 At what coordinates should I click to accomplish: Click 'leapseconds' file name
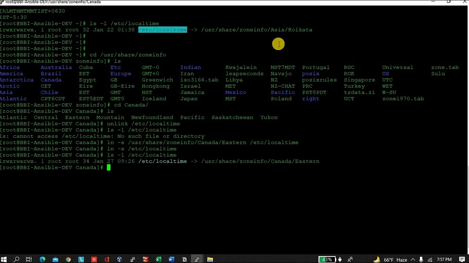[244, 73]
